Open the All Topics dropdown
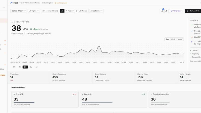This screenshot has width=201, height=113. point(34,11)
